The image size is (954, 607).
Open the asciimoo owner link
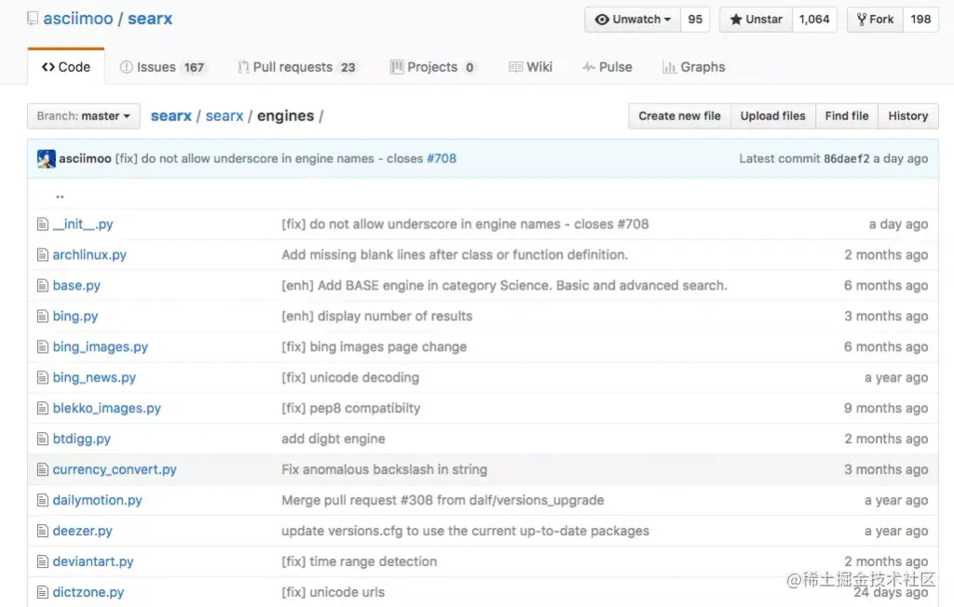(78, 19)
